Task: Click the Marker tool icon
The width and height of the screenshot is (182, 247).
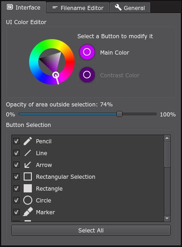Action: click(x=28, y=212)
